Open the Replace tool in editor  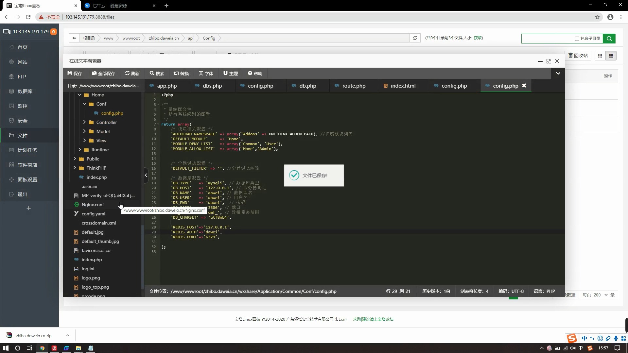181,73
